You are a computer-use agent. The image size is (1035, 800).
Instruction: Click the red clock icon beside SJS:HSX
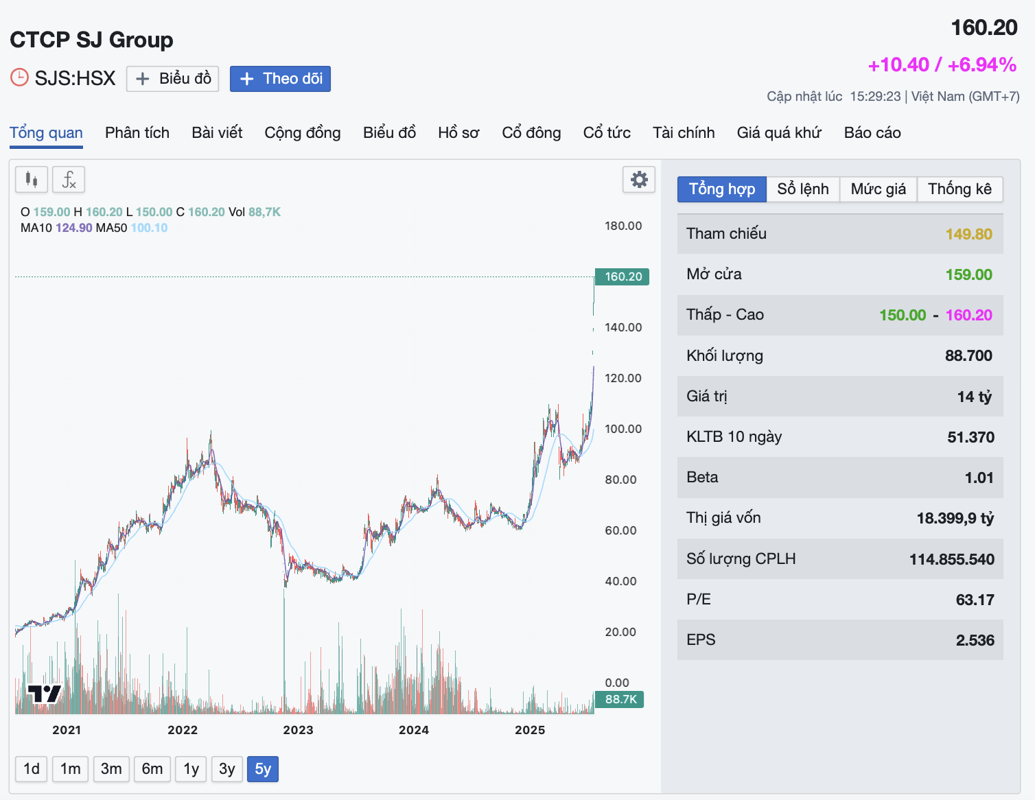click(x=19, y=78)
